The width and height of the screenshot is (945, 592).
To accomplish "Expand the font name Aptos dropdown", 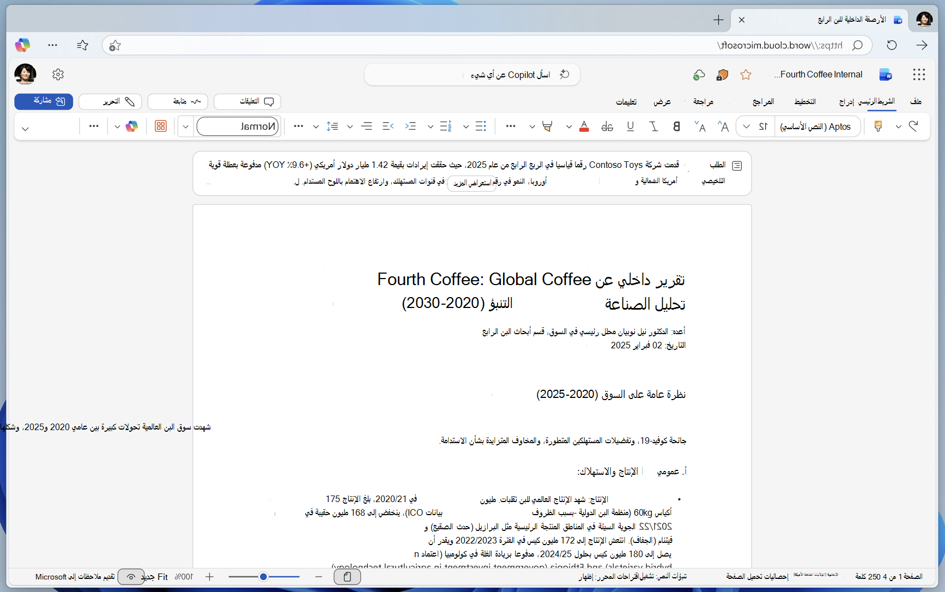I will (817, 126).
